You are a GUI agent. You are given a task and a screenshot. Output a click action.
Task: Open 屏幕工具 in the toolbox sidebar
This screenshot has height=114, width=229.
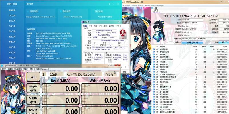[x=12, y=42]
